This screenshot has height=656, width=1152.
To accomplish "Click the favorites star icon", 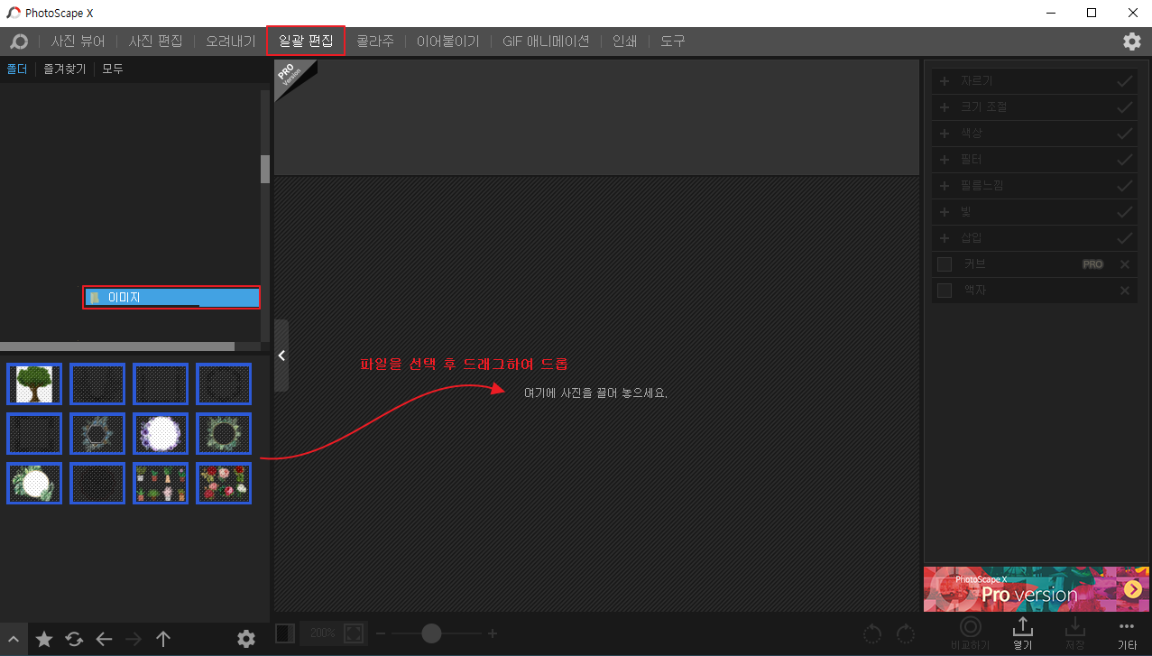I will 43,639.
